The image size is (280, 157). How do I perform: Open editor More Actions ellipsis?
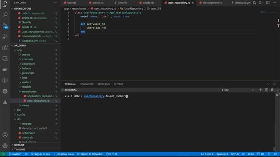click(274, 3)
